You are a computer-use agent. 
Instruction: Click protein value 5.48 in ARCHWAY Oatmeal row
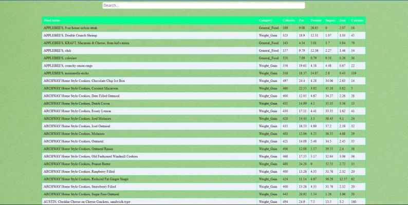pos(313,141)
